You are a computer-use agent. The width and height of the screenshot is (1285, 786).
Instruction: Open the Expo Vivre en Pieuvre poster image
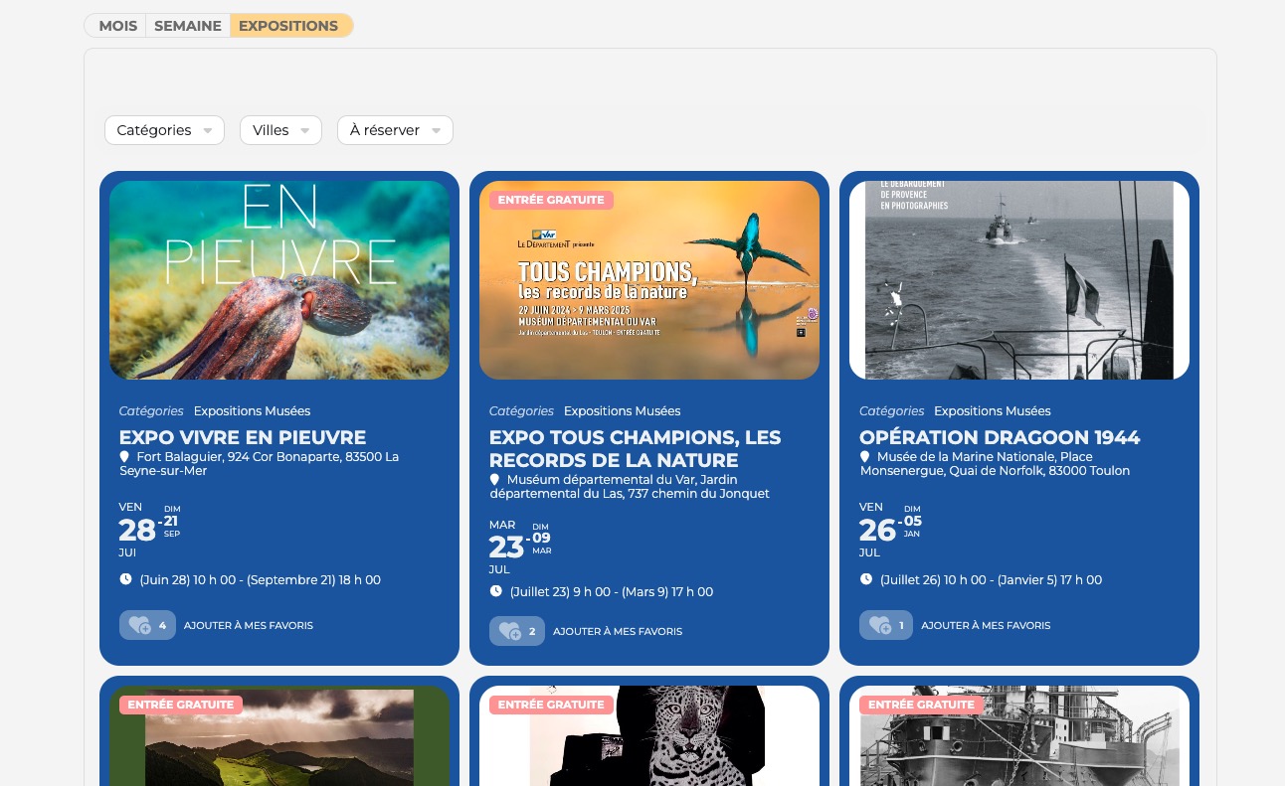click(x=279, y=280)
